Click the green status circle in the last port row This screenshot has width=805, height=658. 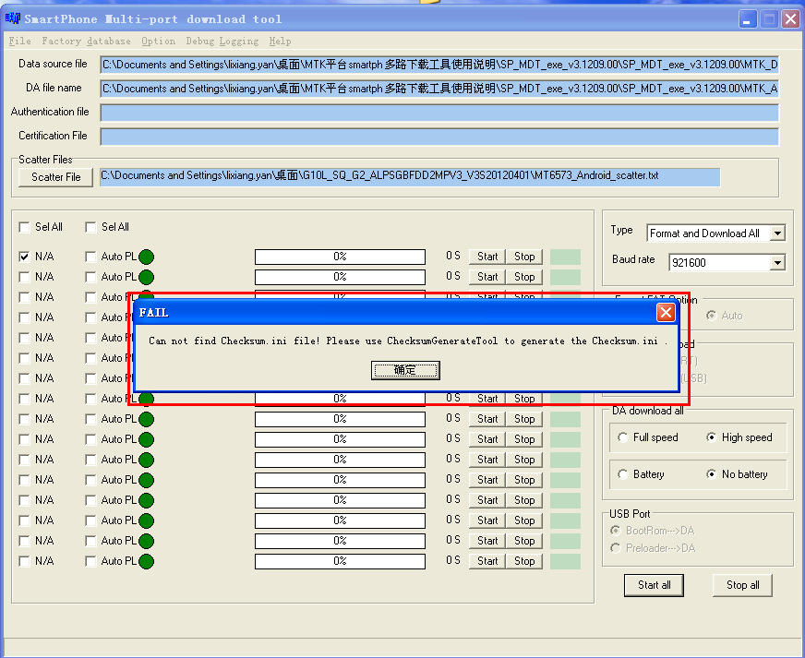point(146,561)
